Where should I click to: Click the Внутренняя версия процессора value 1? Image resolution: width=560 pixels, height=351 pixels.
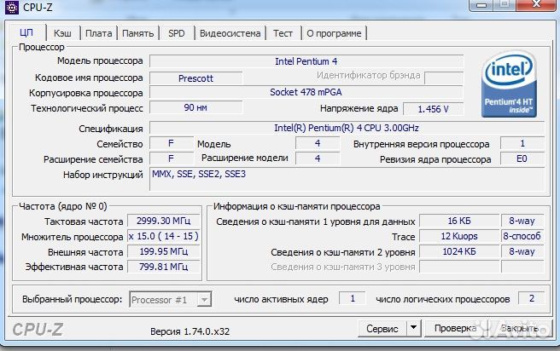click(x=522, y=143)
